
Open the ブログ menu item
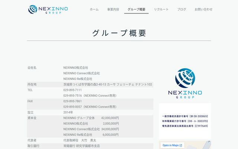point(181,9)
